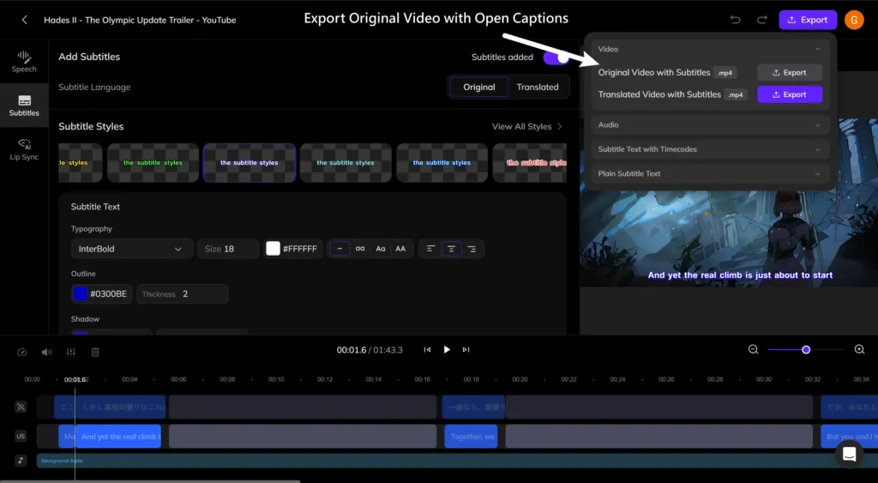Skip to next segment

(466, 350)
